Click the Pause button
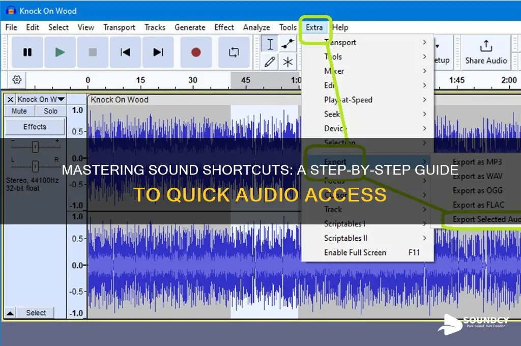The width and height of the screenshot is (521, 346). 27,52
